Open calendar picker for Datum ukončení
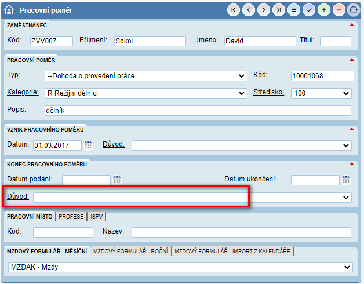364x284 pixels. pos(347,180)
